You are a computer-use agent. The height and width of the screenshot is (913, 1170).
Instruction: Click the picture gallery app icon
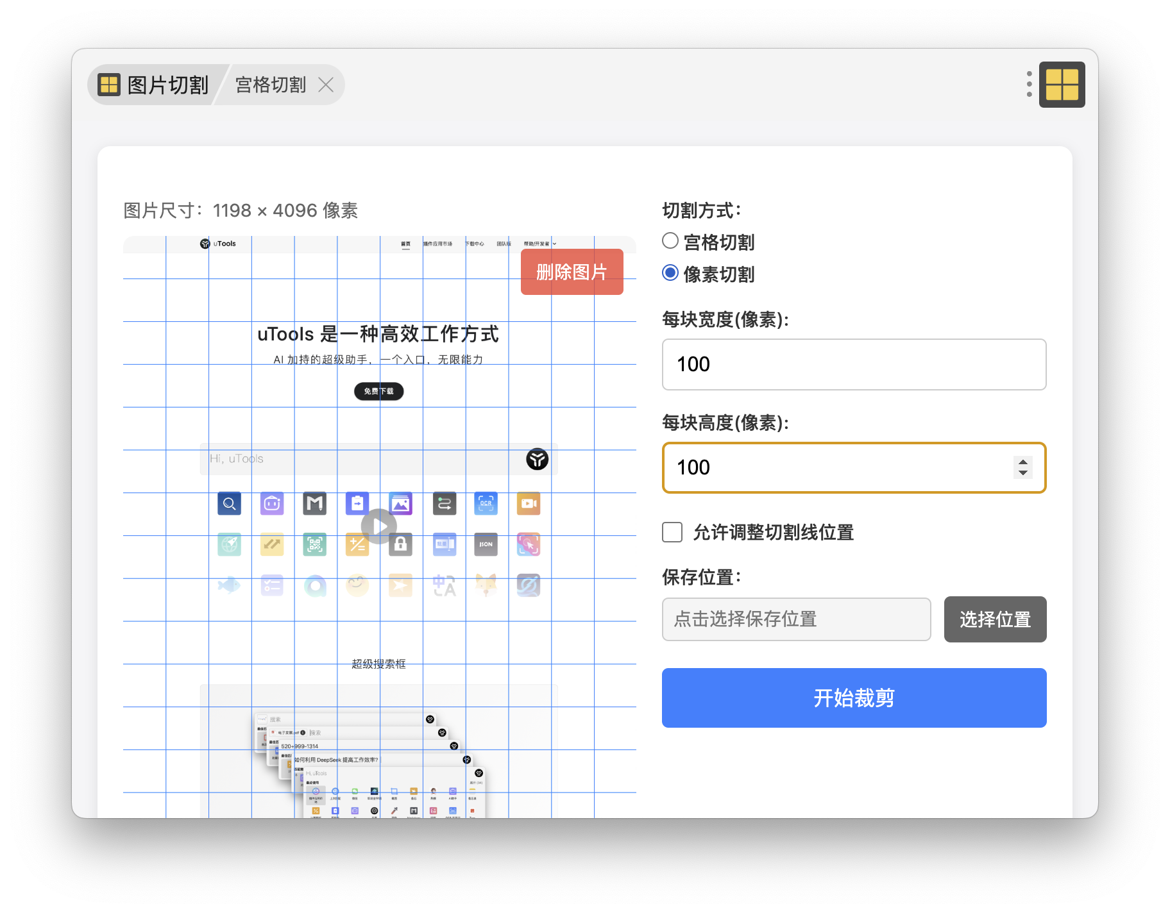[x=400, y=504]
